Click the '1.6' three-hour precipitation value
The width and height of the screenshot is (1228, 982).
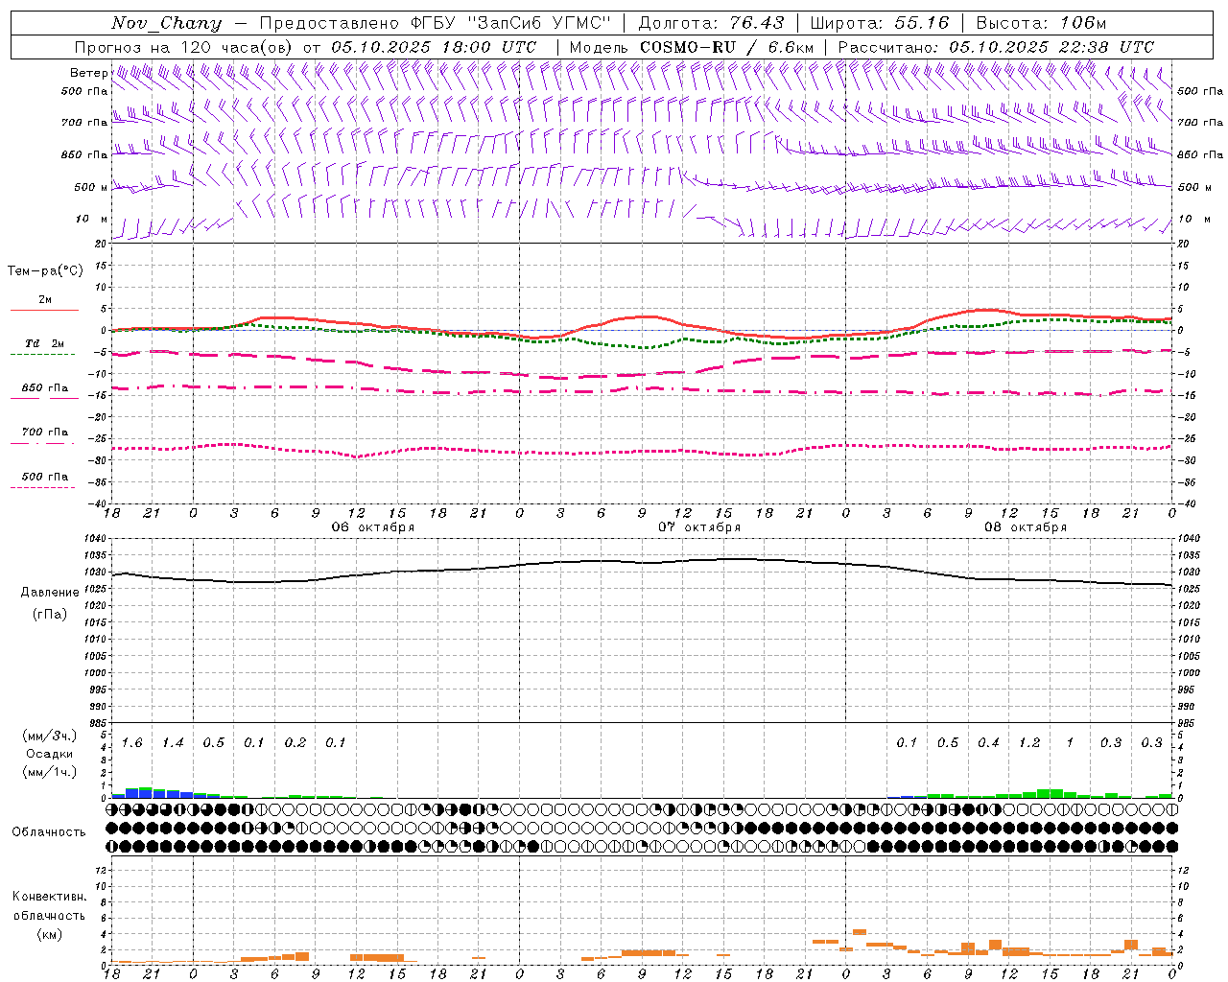(131, 743)
